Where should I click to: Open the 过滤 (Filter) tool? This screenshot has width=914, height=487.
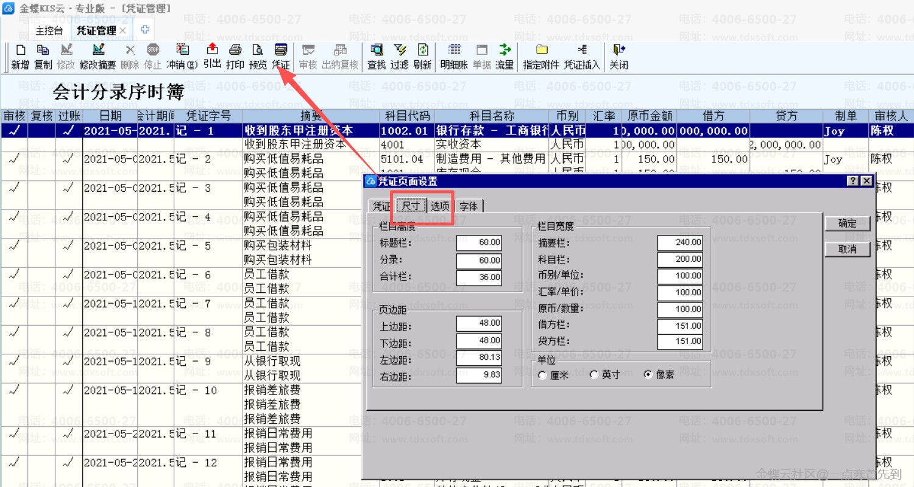[400, 51]
